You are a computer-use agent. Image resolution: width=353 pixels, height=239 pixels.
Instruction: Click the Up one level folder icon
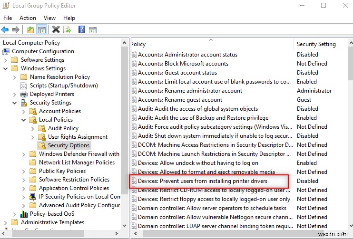[30, 29]
